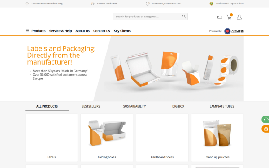Open the shopping cart
Image resolution: width=269 pixels, height=168 pixels.
pos(230,17)
